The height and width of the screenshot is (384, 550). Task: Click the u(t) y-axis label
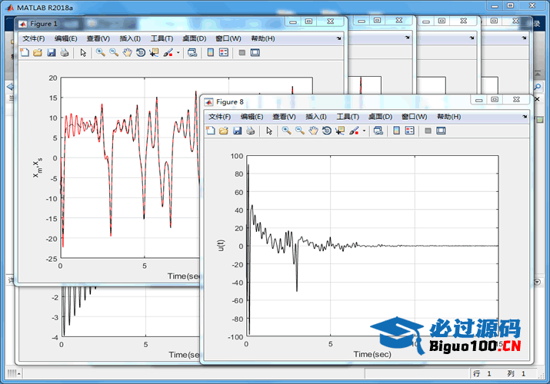click(x=221, y=245)
